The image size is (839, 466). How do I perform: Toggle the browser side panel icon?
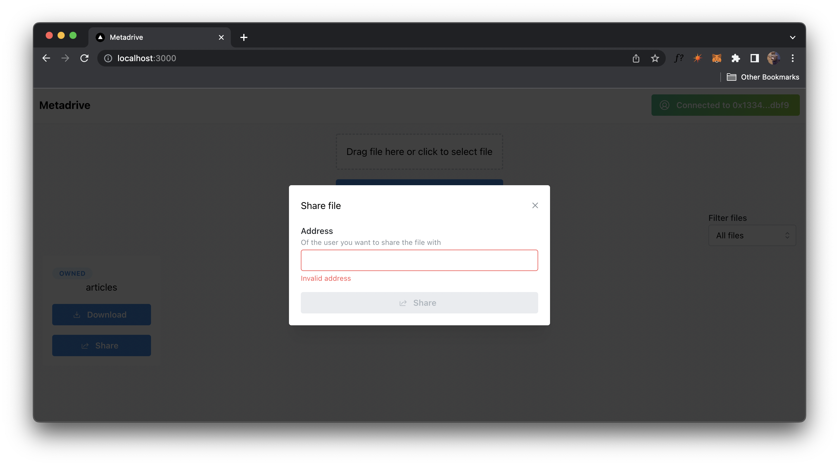754,58
